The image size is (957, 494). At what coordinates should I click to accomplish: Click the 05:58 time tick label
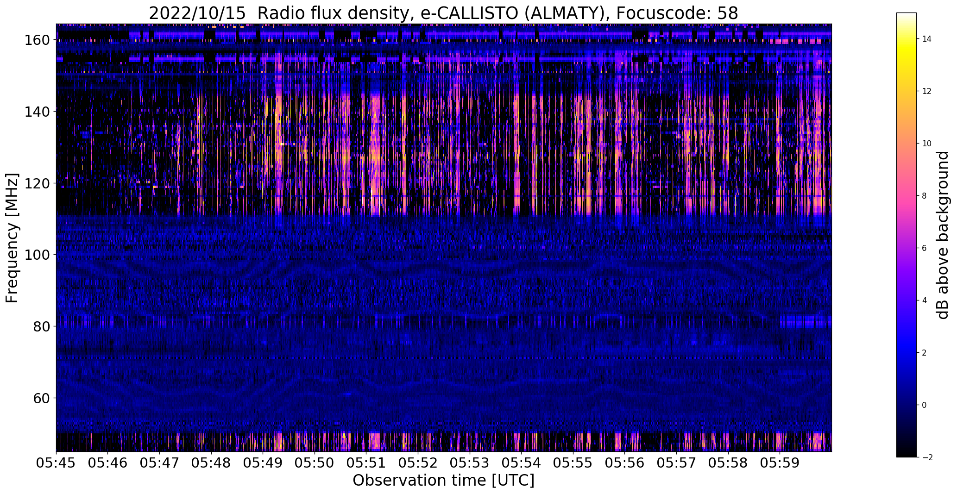(728, 462)
